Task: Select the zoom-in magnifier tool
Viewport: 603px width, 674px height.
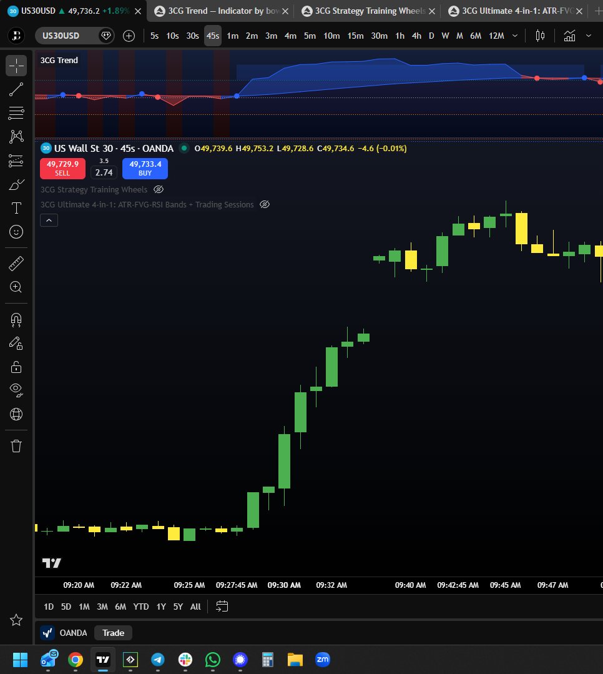Action: point(16,287)
